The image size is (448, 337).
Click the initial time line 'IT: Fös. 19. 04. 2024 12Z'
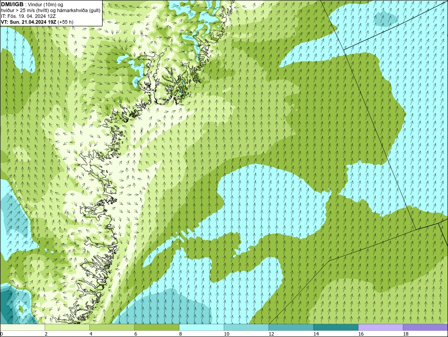click(x=28, y=16)
